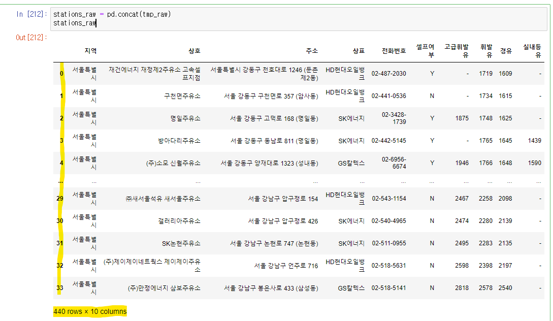The height and width of the screenshot is (321, 553).
Task: Click premium gasoline value 2818
Action: click(x=462, y=288)
